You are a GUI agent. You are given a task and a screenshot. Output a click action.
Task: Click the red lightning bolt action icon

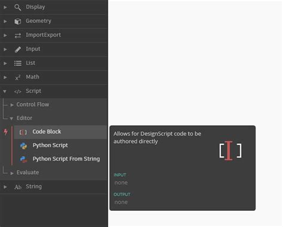coord(5,132)
